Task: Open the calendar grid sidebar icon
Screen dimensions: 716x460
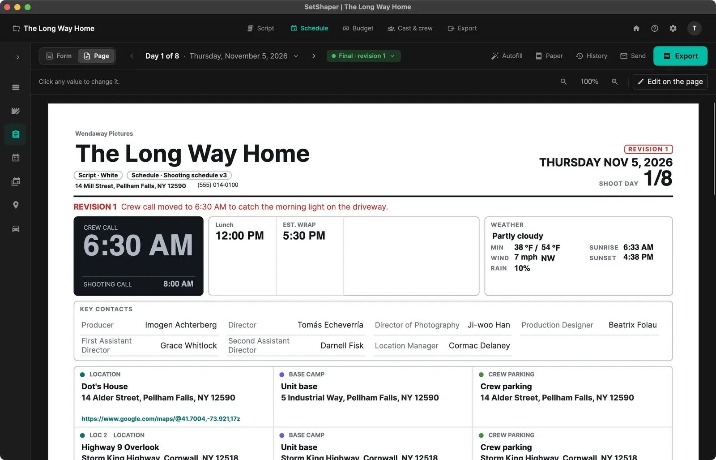Action: coord(16,158)
